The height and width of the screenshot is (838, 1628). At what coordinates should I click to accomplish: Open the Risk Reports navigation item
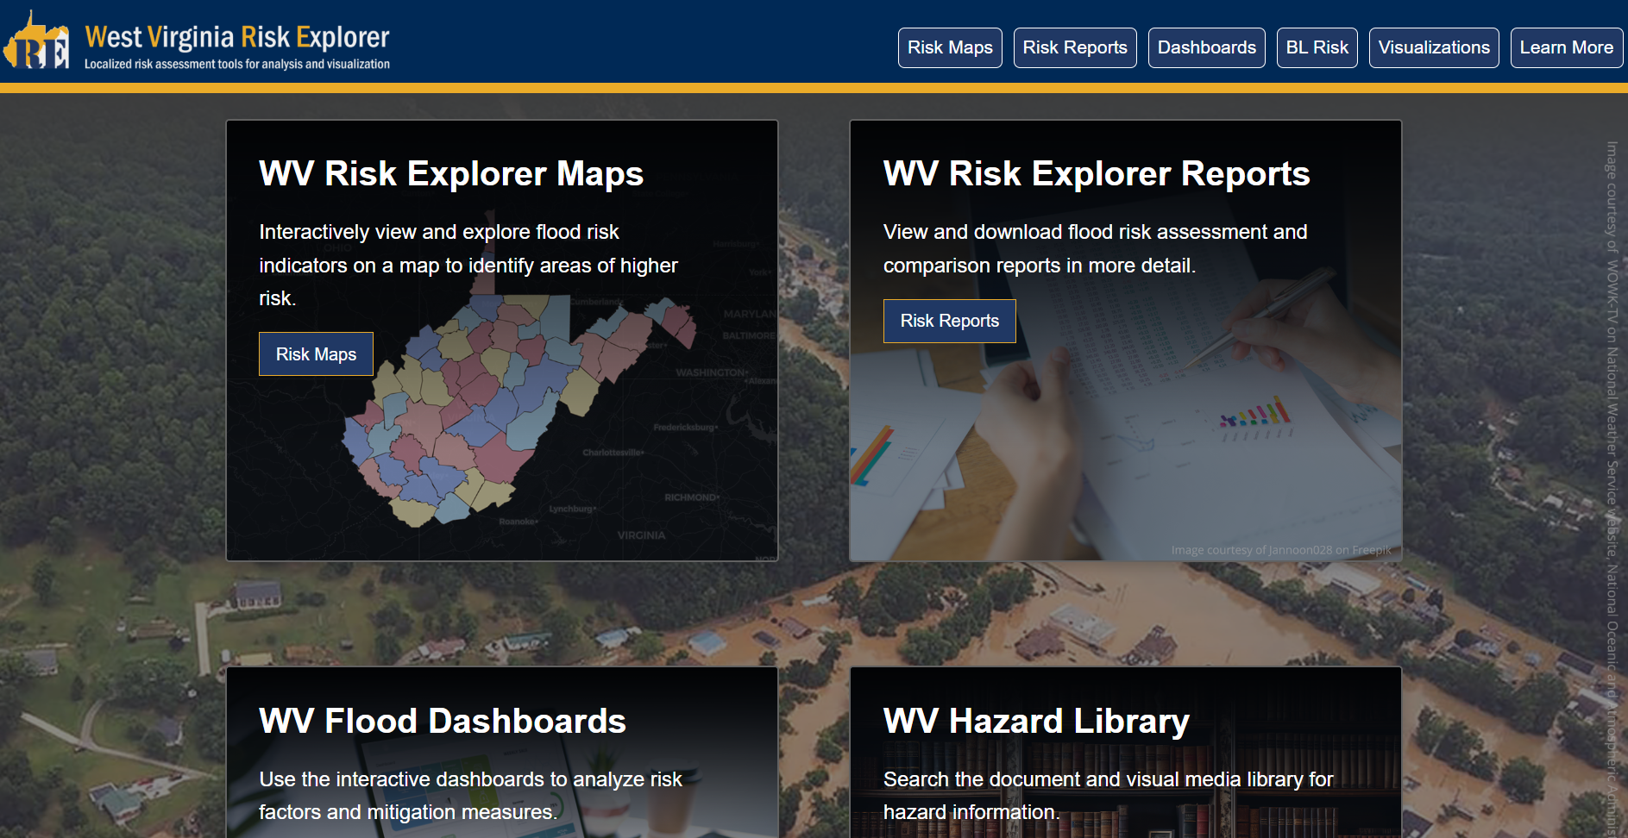coord(1075,47)
